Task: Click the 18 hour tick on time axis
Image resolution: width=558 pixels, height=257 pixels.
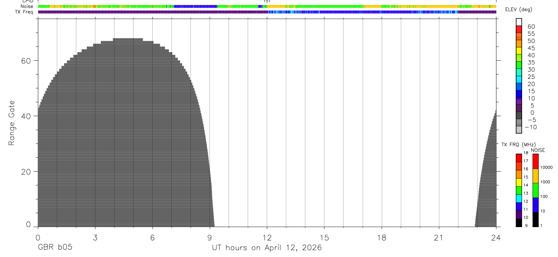Action: pyautogui.click(x=382, y=237)
